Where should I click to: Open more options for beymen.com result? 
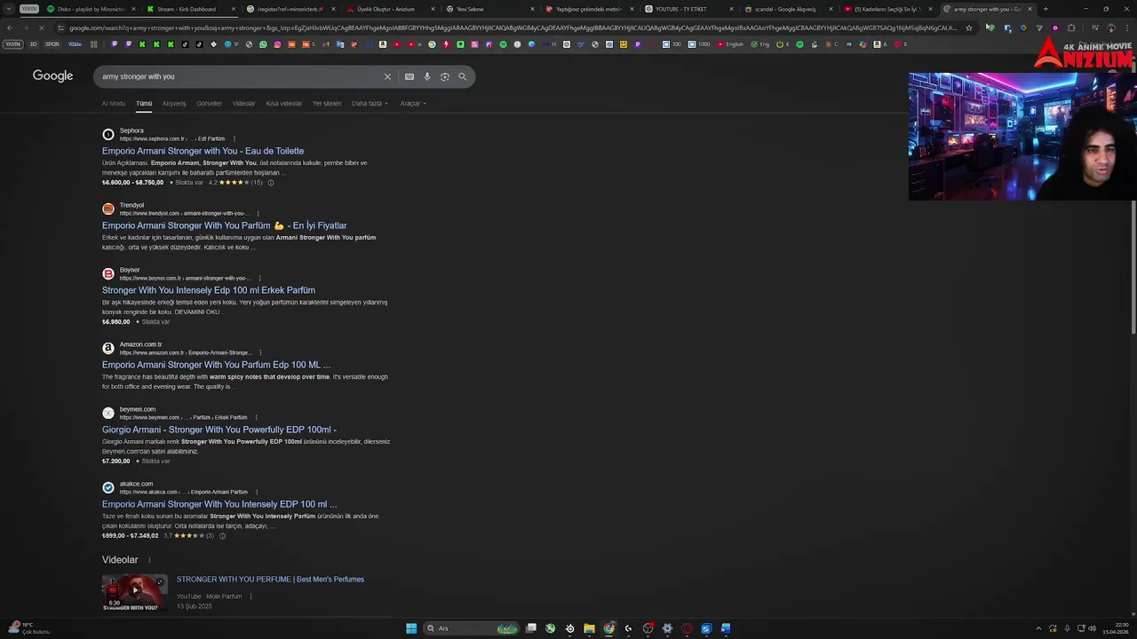tap(257, 417)
